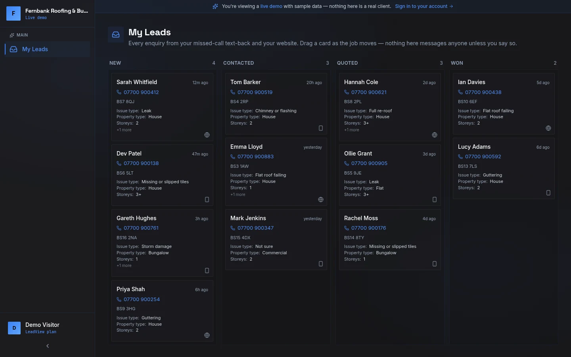Click the Fernbank Roofing workspace name
571x357 pixels.
click(57, 11)
